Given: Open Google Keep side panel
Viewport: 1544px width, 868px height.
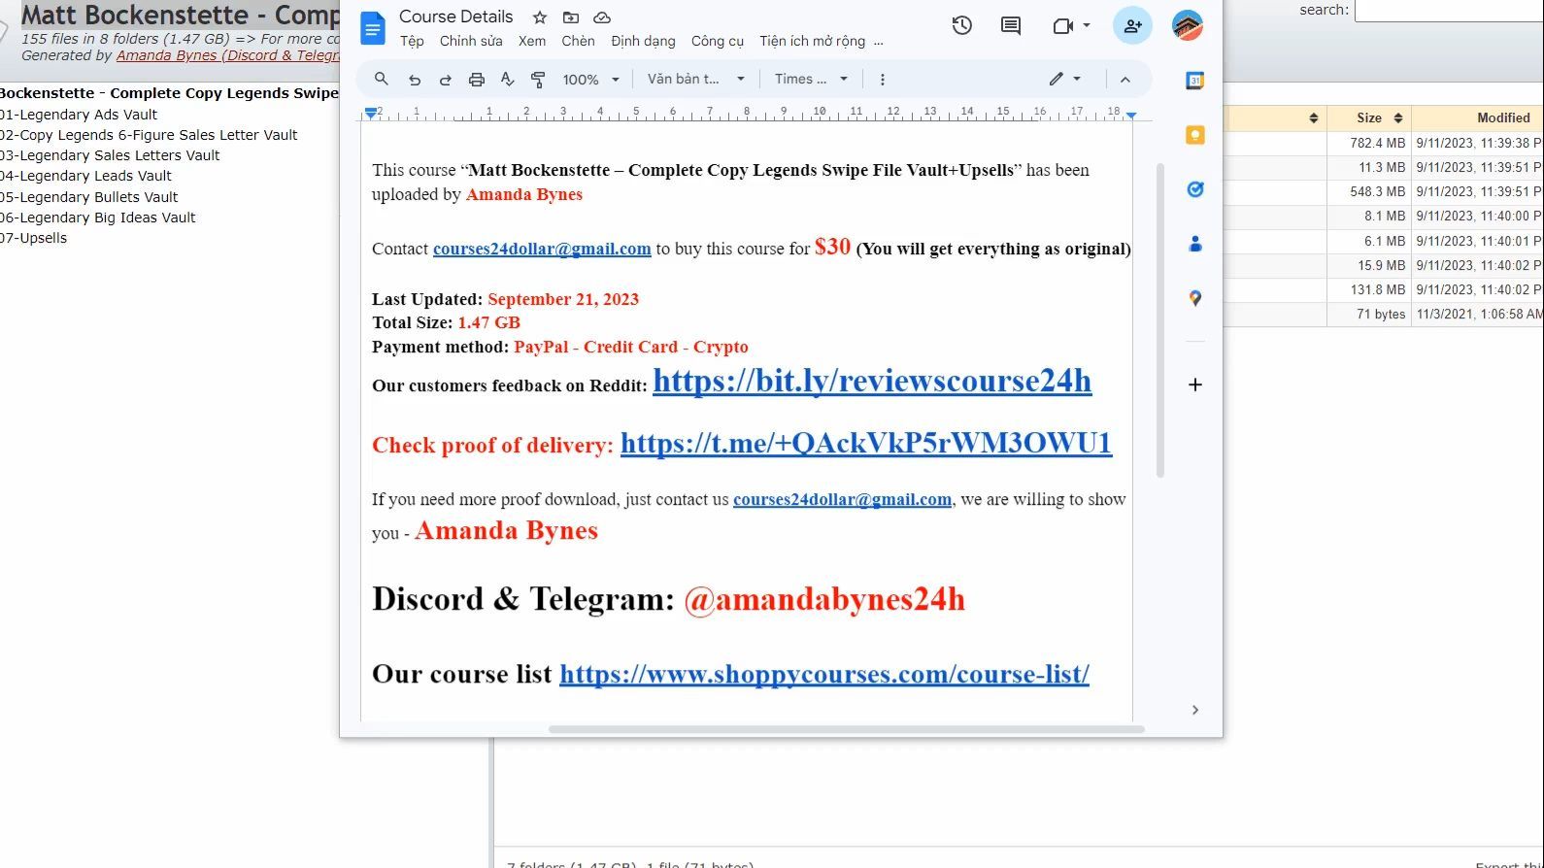Looking at the screenshot, I should 1195,135.
